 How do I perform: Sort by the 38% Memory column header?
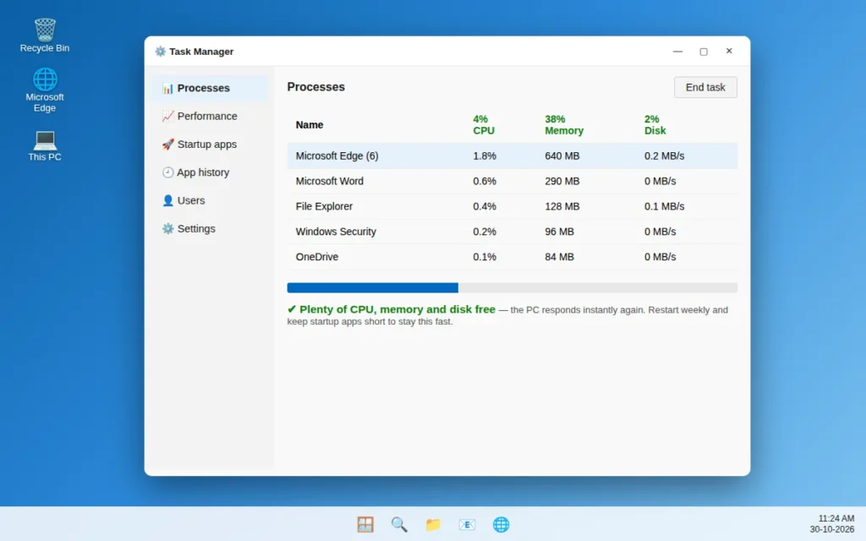[564, 125]
